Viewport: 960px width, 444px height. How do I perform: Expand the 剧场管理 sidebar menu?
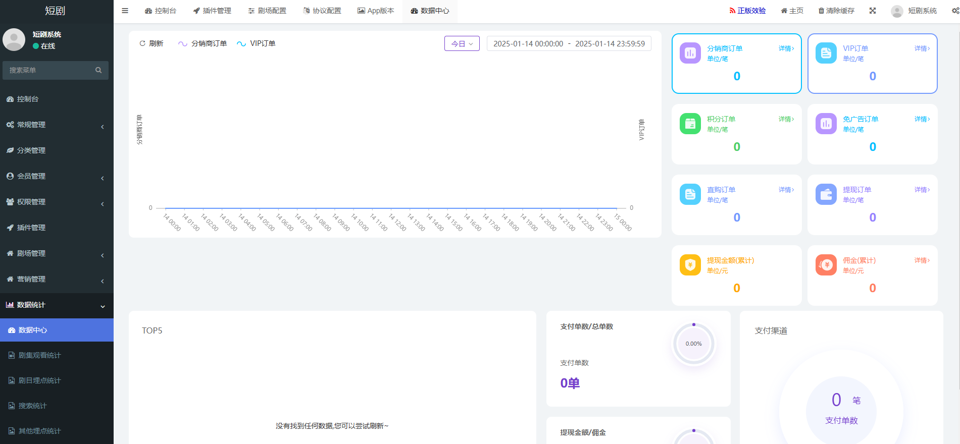pyautogui.click(x=57, y=253)
